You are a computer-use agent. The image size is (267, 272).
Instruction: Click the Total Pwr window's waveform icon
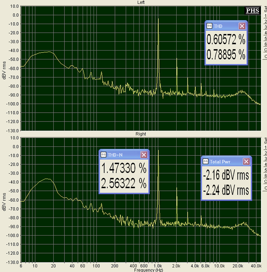pyautogui.click(x=205, y=161)
